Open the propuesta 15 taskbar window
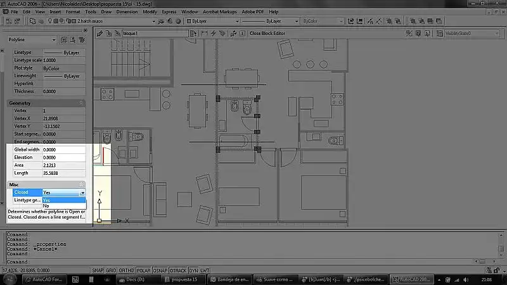507x285 pixels. click(x=183, y=279)
